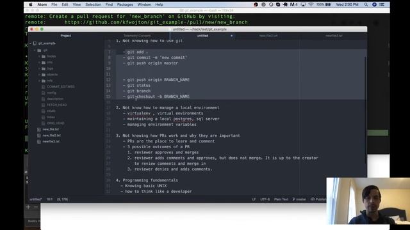Click the Publish button in status bar

tap(318, 199)
